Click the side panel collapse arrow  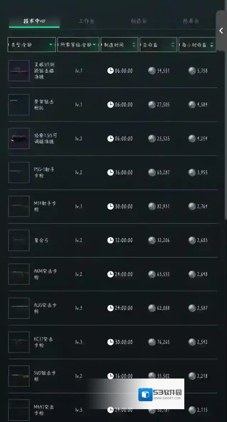tap(221, 31)
